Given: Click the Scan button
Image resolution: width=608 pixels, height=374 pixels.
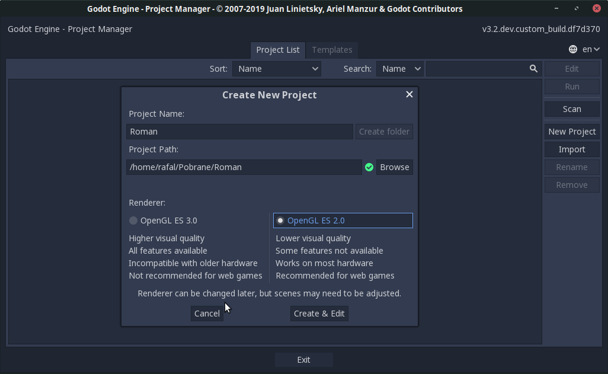Looking at the screenshot, I should click(x=572, y=109).
